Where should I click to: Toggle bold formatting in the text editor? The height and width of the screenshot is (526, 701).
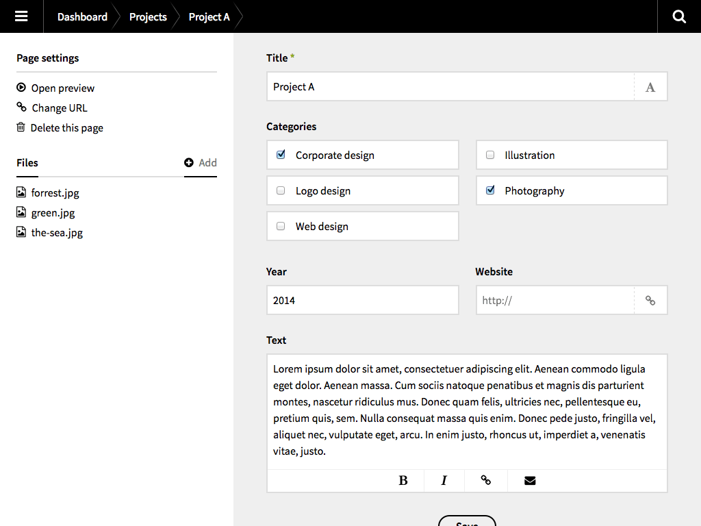pos(403,480)
